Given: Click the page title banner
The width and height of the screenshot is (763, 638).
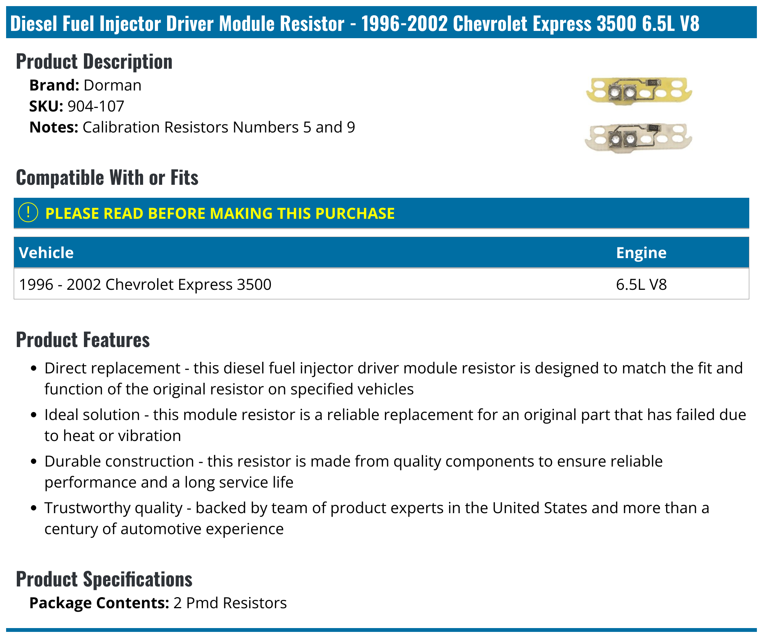Looking at the screenshot, I should click(355, 23).
